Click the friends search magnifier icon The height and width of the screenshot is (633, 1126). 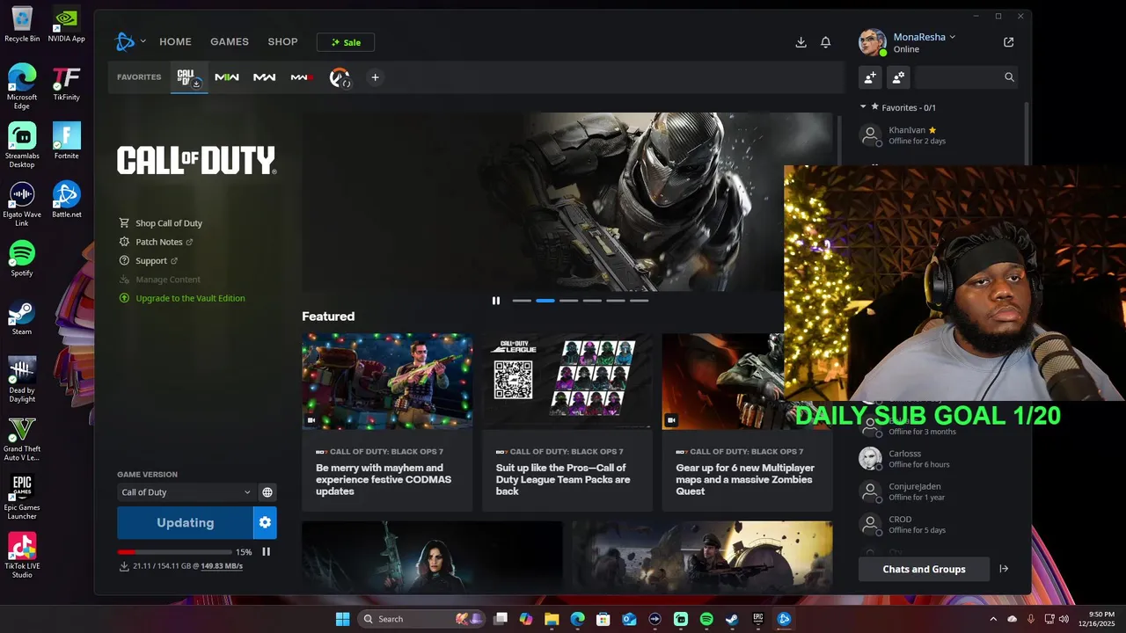pyautogui.click(x=1009, y=77)
